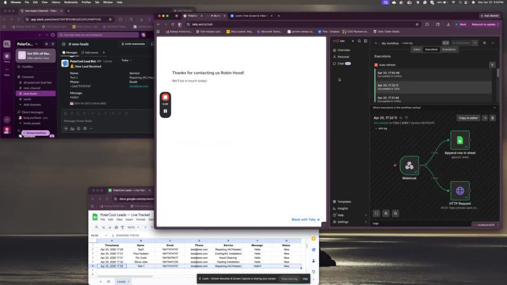The width and height of the screenshot is (507, 285).
Task: Open the test@test.com email link in Slack
Action: [139, 86]
